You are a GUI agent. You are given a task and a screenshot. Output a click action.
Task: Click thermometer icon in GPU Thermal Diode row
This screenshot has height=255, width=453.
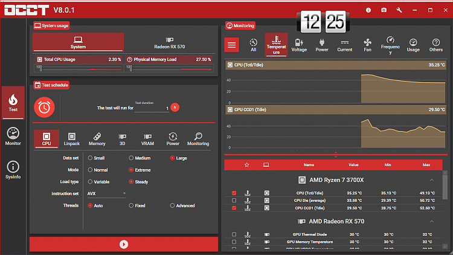(248, 234)
